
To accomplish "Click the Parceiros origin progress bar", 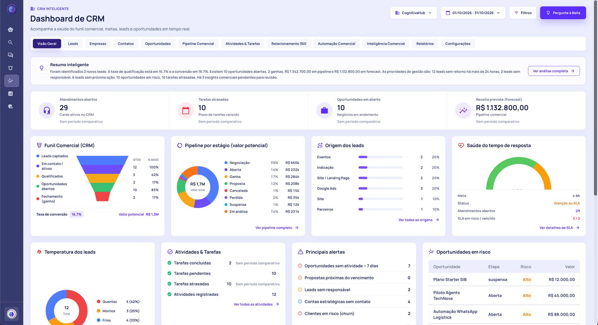I will 380,210.
